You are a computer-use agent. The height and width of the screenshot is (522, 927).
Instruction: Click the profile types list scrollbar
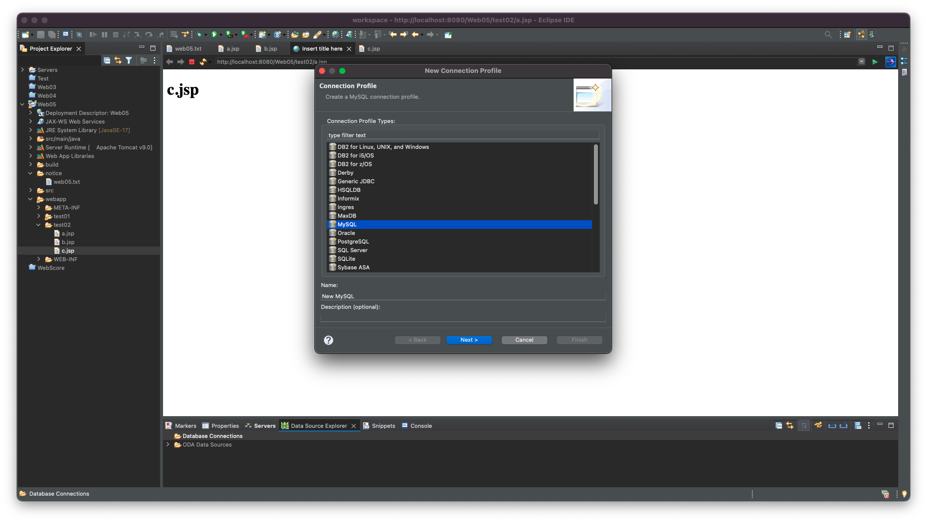pyautogui.click(x=596, y=175)
